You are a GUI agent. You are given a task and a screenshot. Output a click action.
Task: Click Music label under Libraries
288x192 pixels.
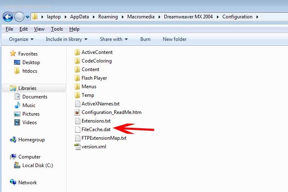click(29, 105)
